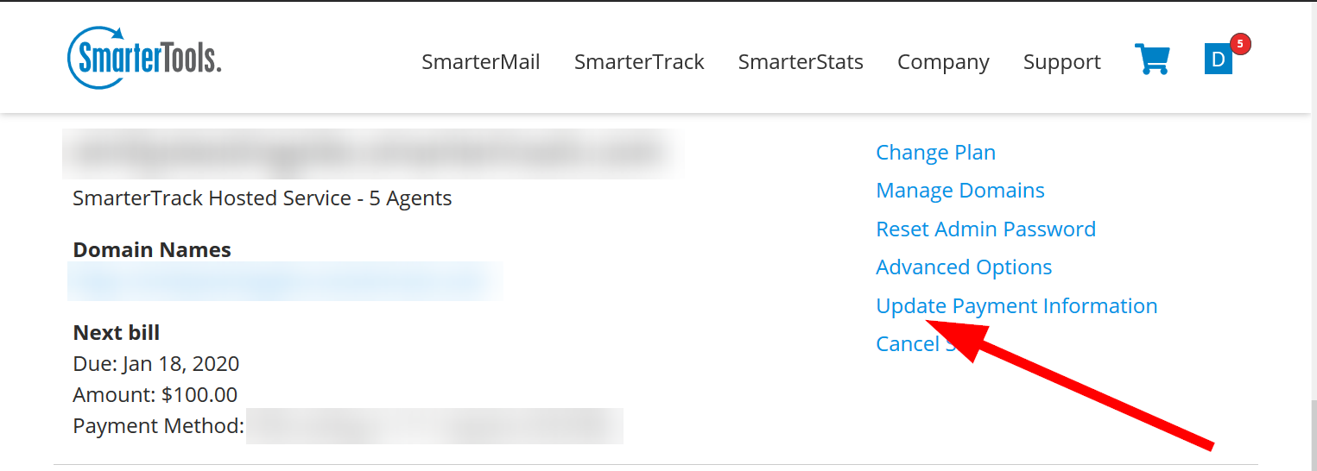1317x471 pixels.
Task: Select Reset Admin Password
Action: 985,229
